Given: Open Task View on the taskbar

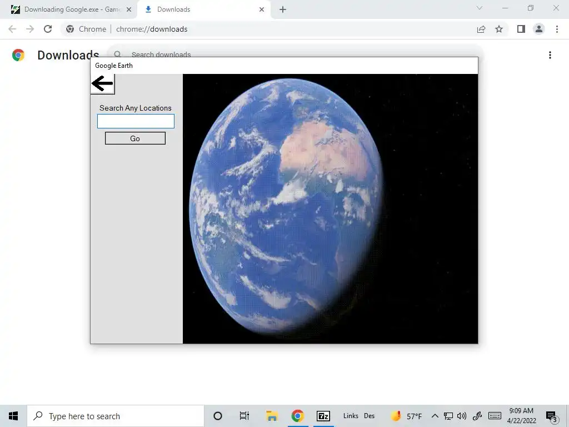Looking at the screenshot, I should [244, 416].
